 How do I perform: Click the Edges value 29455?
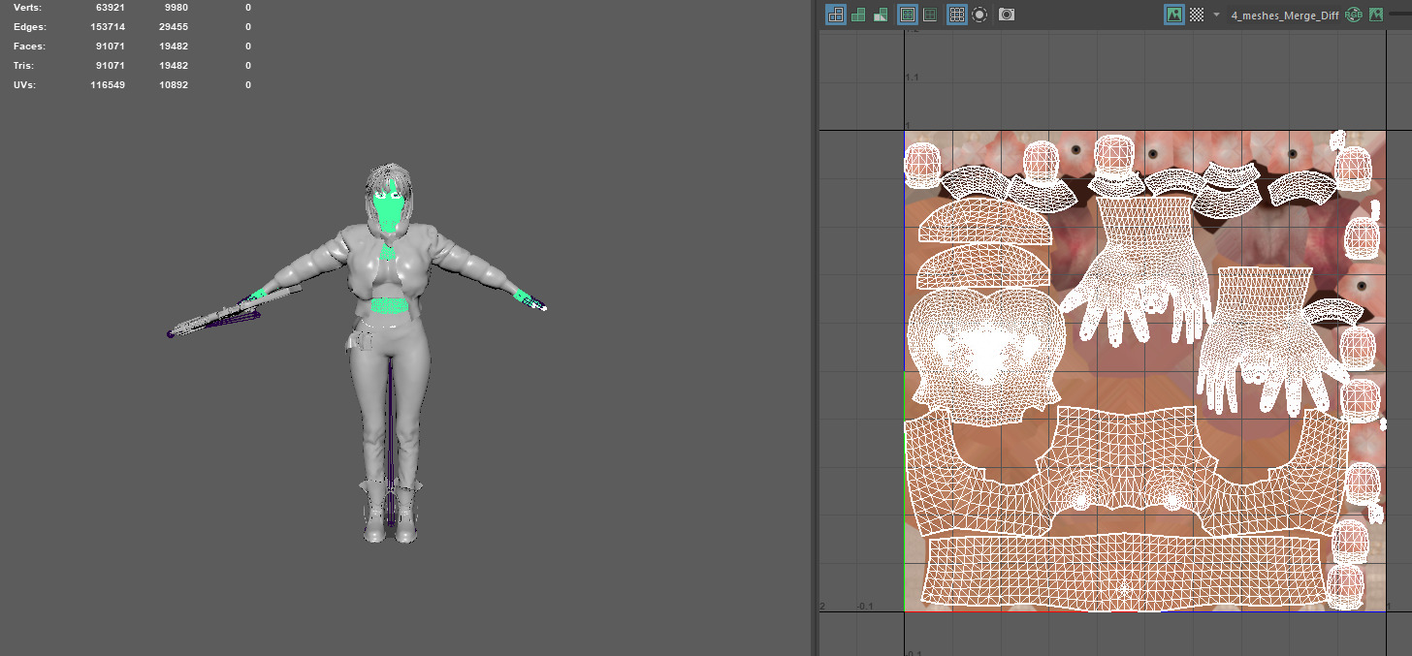click(173, 27)
